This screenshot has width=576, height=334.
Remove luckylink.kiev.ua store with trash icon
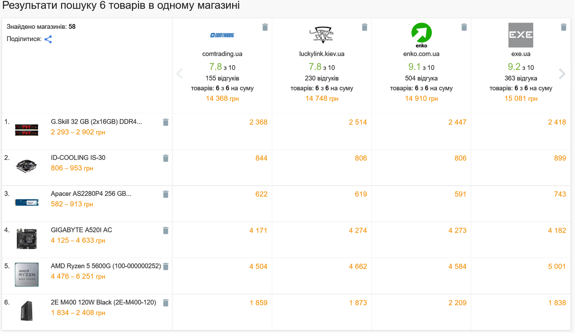point(364,27)
